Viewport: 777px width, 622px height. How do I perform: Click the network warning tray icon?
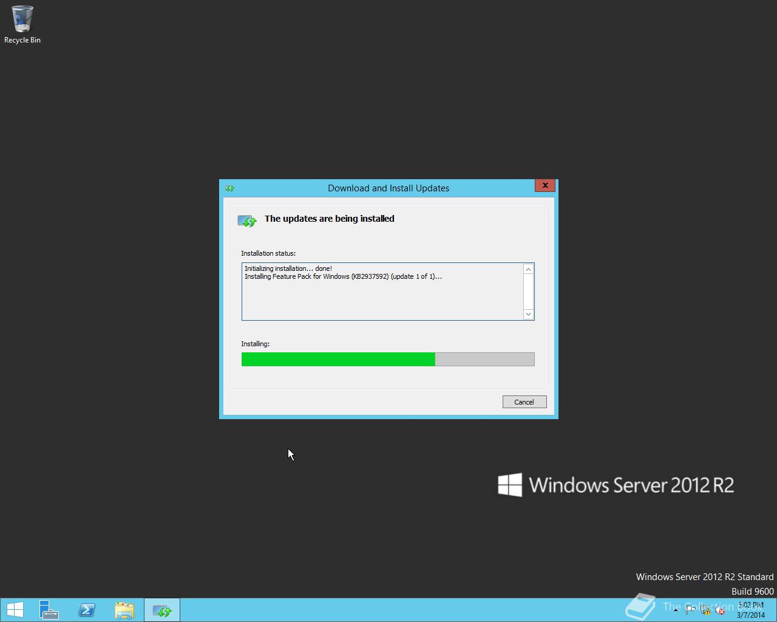(705, 610)
